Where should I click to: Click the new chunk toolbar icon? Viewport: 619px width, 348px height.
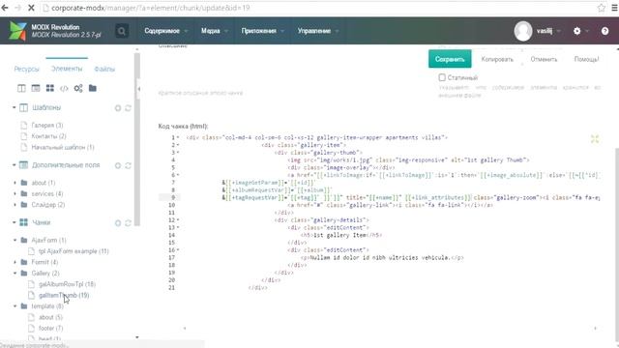coord(49,88)
